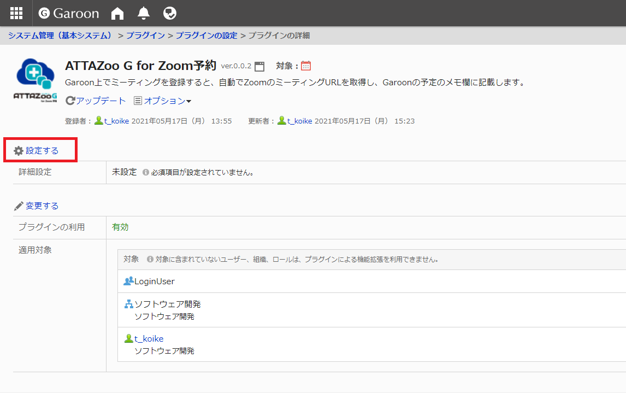Click the アップデート update link

tap(96, 101)
